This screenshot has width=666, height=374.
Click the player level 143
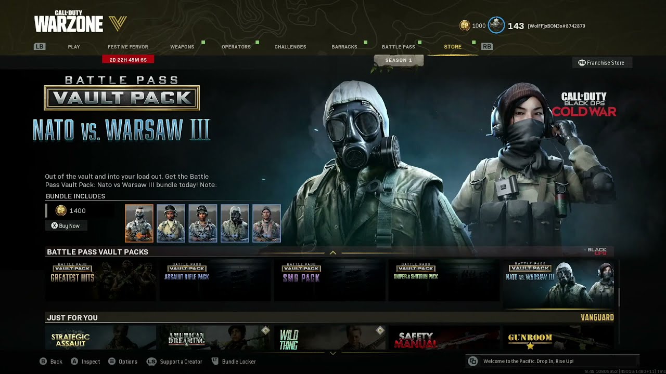[516, 26]
